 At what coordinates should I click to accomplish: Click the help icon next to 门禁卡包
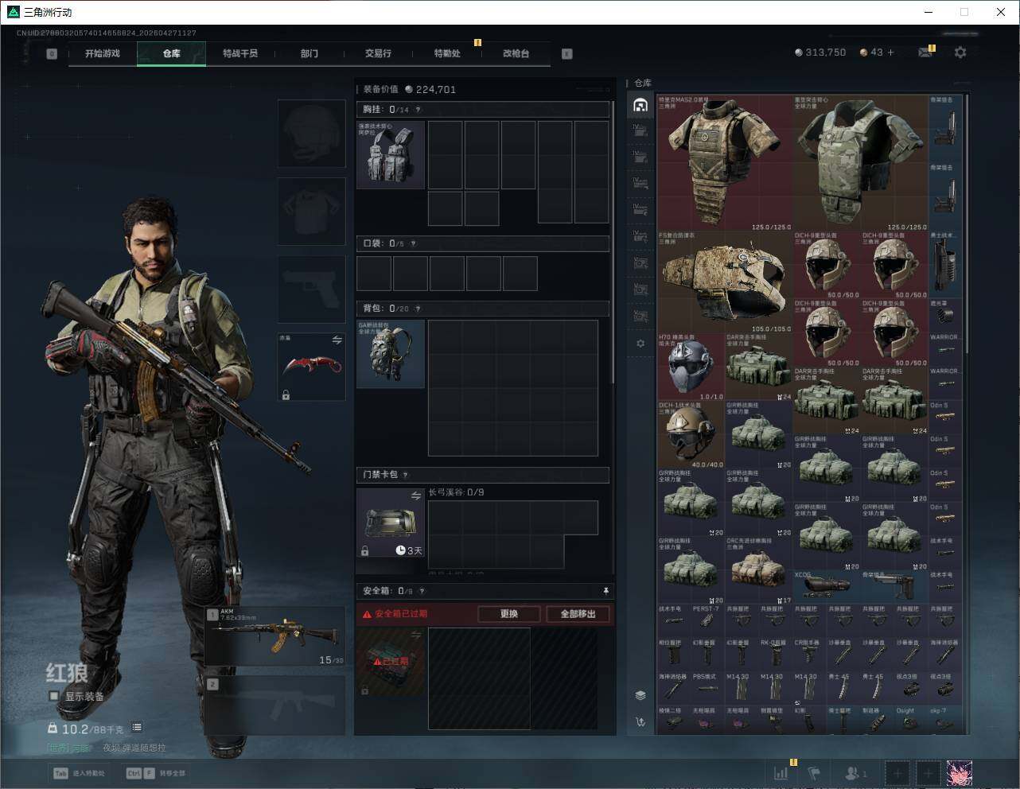[405, 475]
